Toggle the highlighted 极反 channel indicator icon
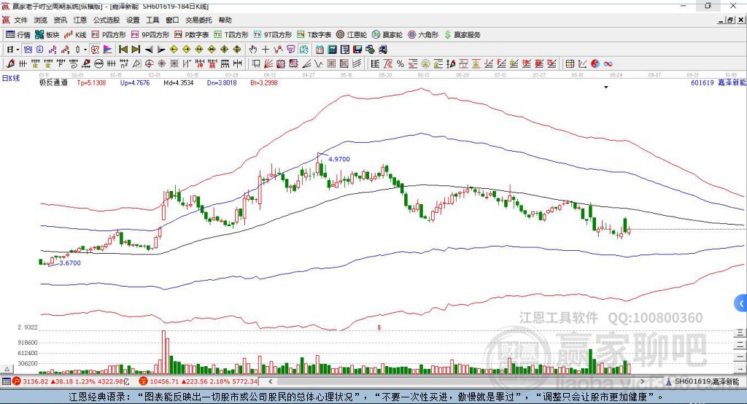The image size is (747, 404). click(95, 50)
